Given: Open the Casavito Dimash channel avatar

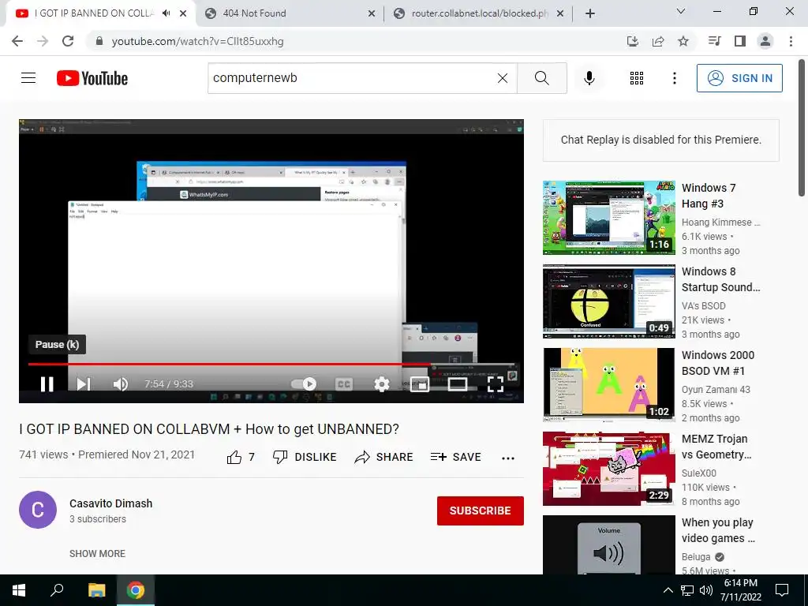Looking at the screenshot, I should coord(38,510).
